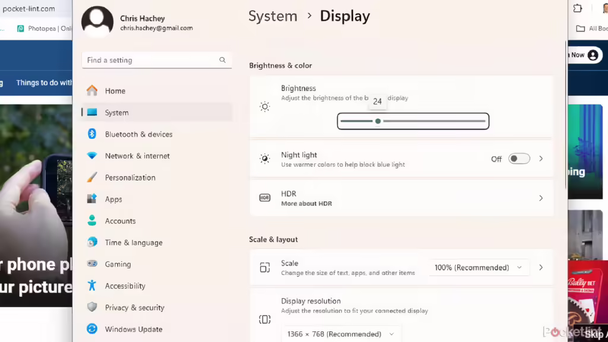This screenshot has width=608, height=342.
Task: Toggle the Night light switch
Action: pyautogui.click(x=519, y=159)
